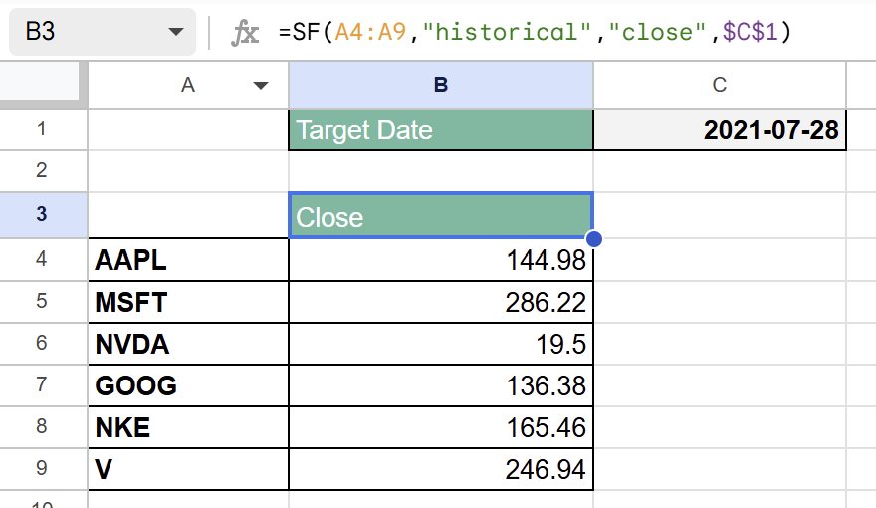Select row 9 header

pyautogui.click(x=44, y=469)
